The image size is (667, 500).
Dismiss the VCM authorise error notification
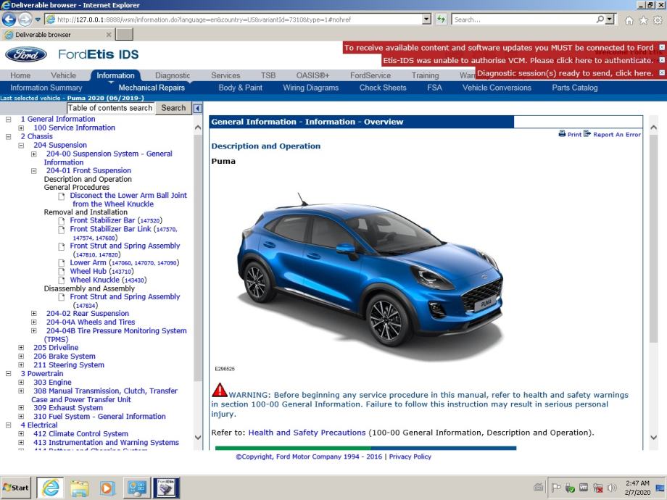pyautogui.click(x=661, y=60)
